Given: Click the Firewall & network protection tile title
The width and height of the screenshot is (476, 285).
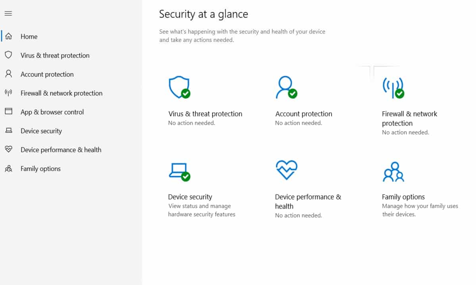Looking at the screenshot, I should pos(409,118).
